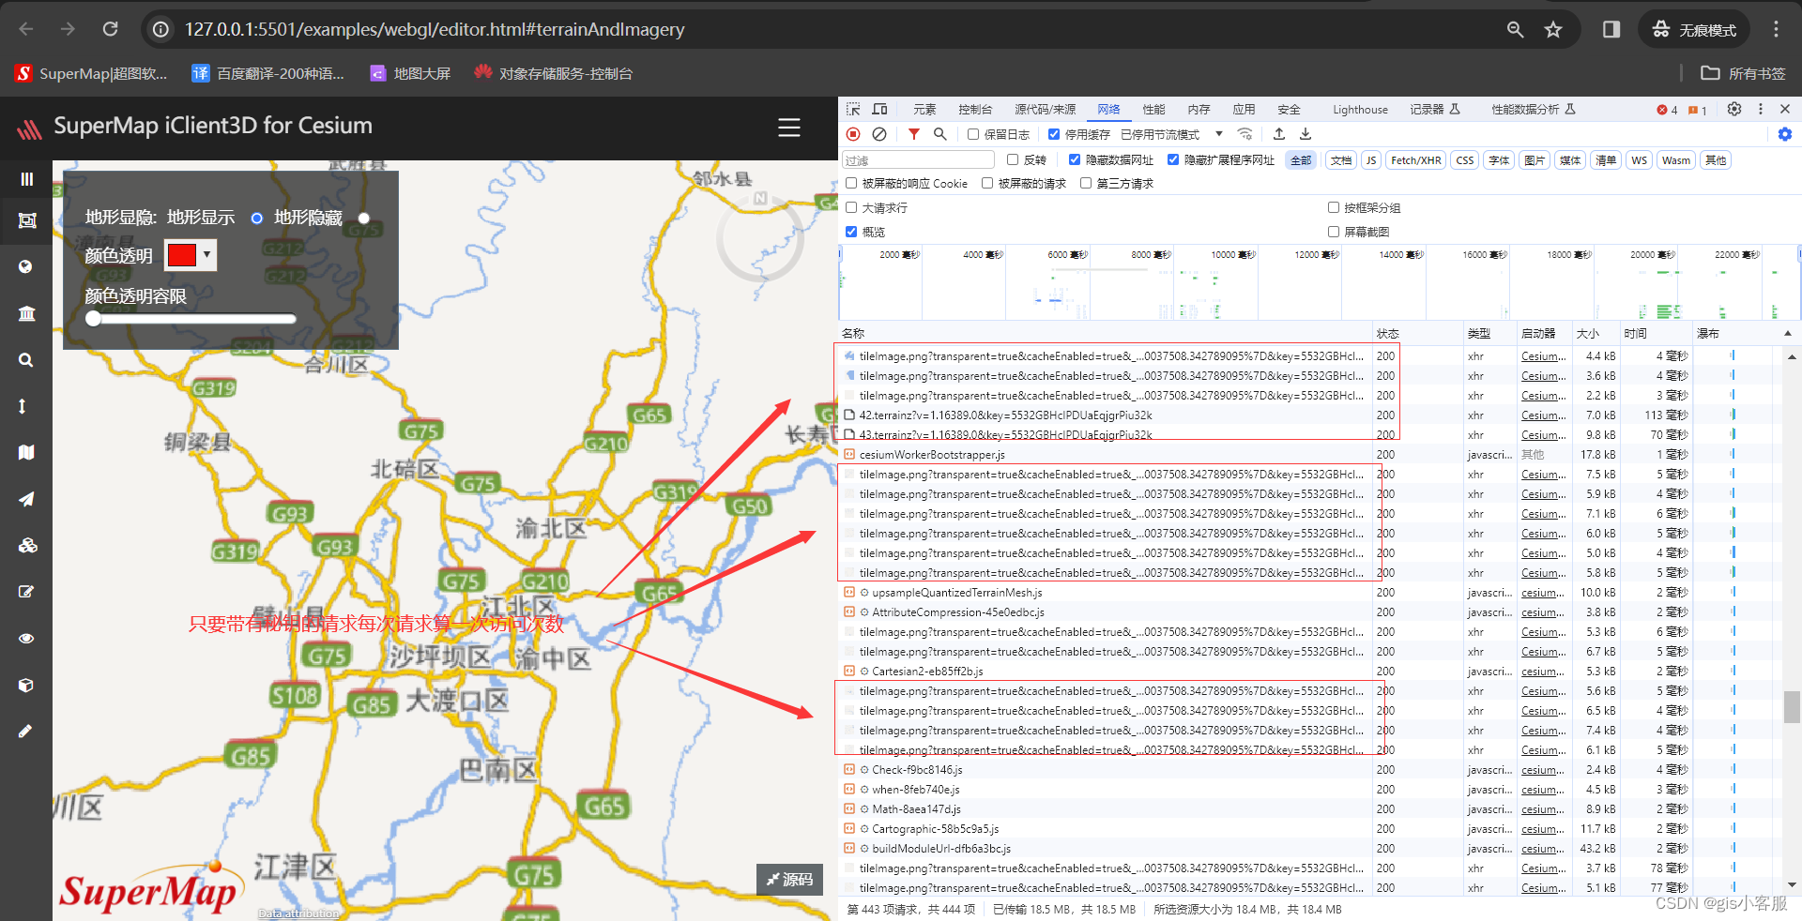Screen dimensions: 1802x921
Task: Click the pencil drawing icon in sidebar
Action: (x=26, y=731)
